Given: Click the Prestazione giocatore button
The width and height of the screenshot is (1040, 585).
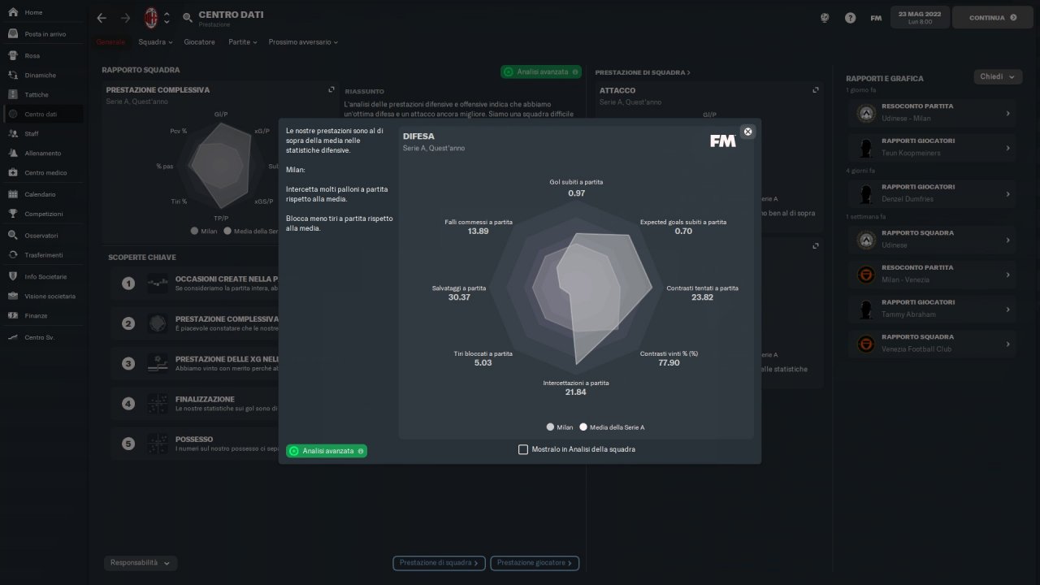Looking at the screenshot, I should (x=535, y=562).
